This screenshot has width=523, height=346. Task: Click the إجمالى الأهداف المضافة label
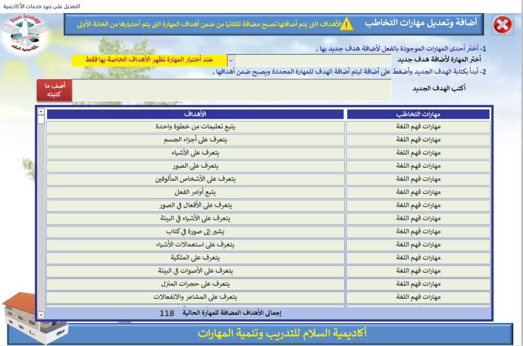click(x=232, y=313)
